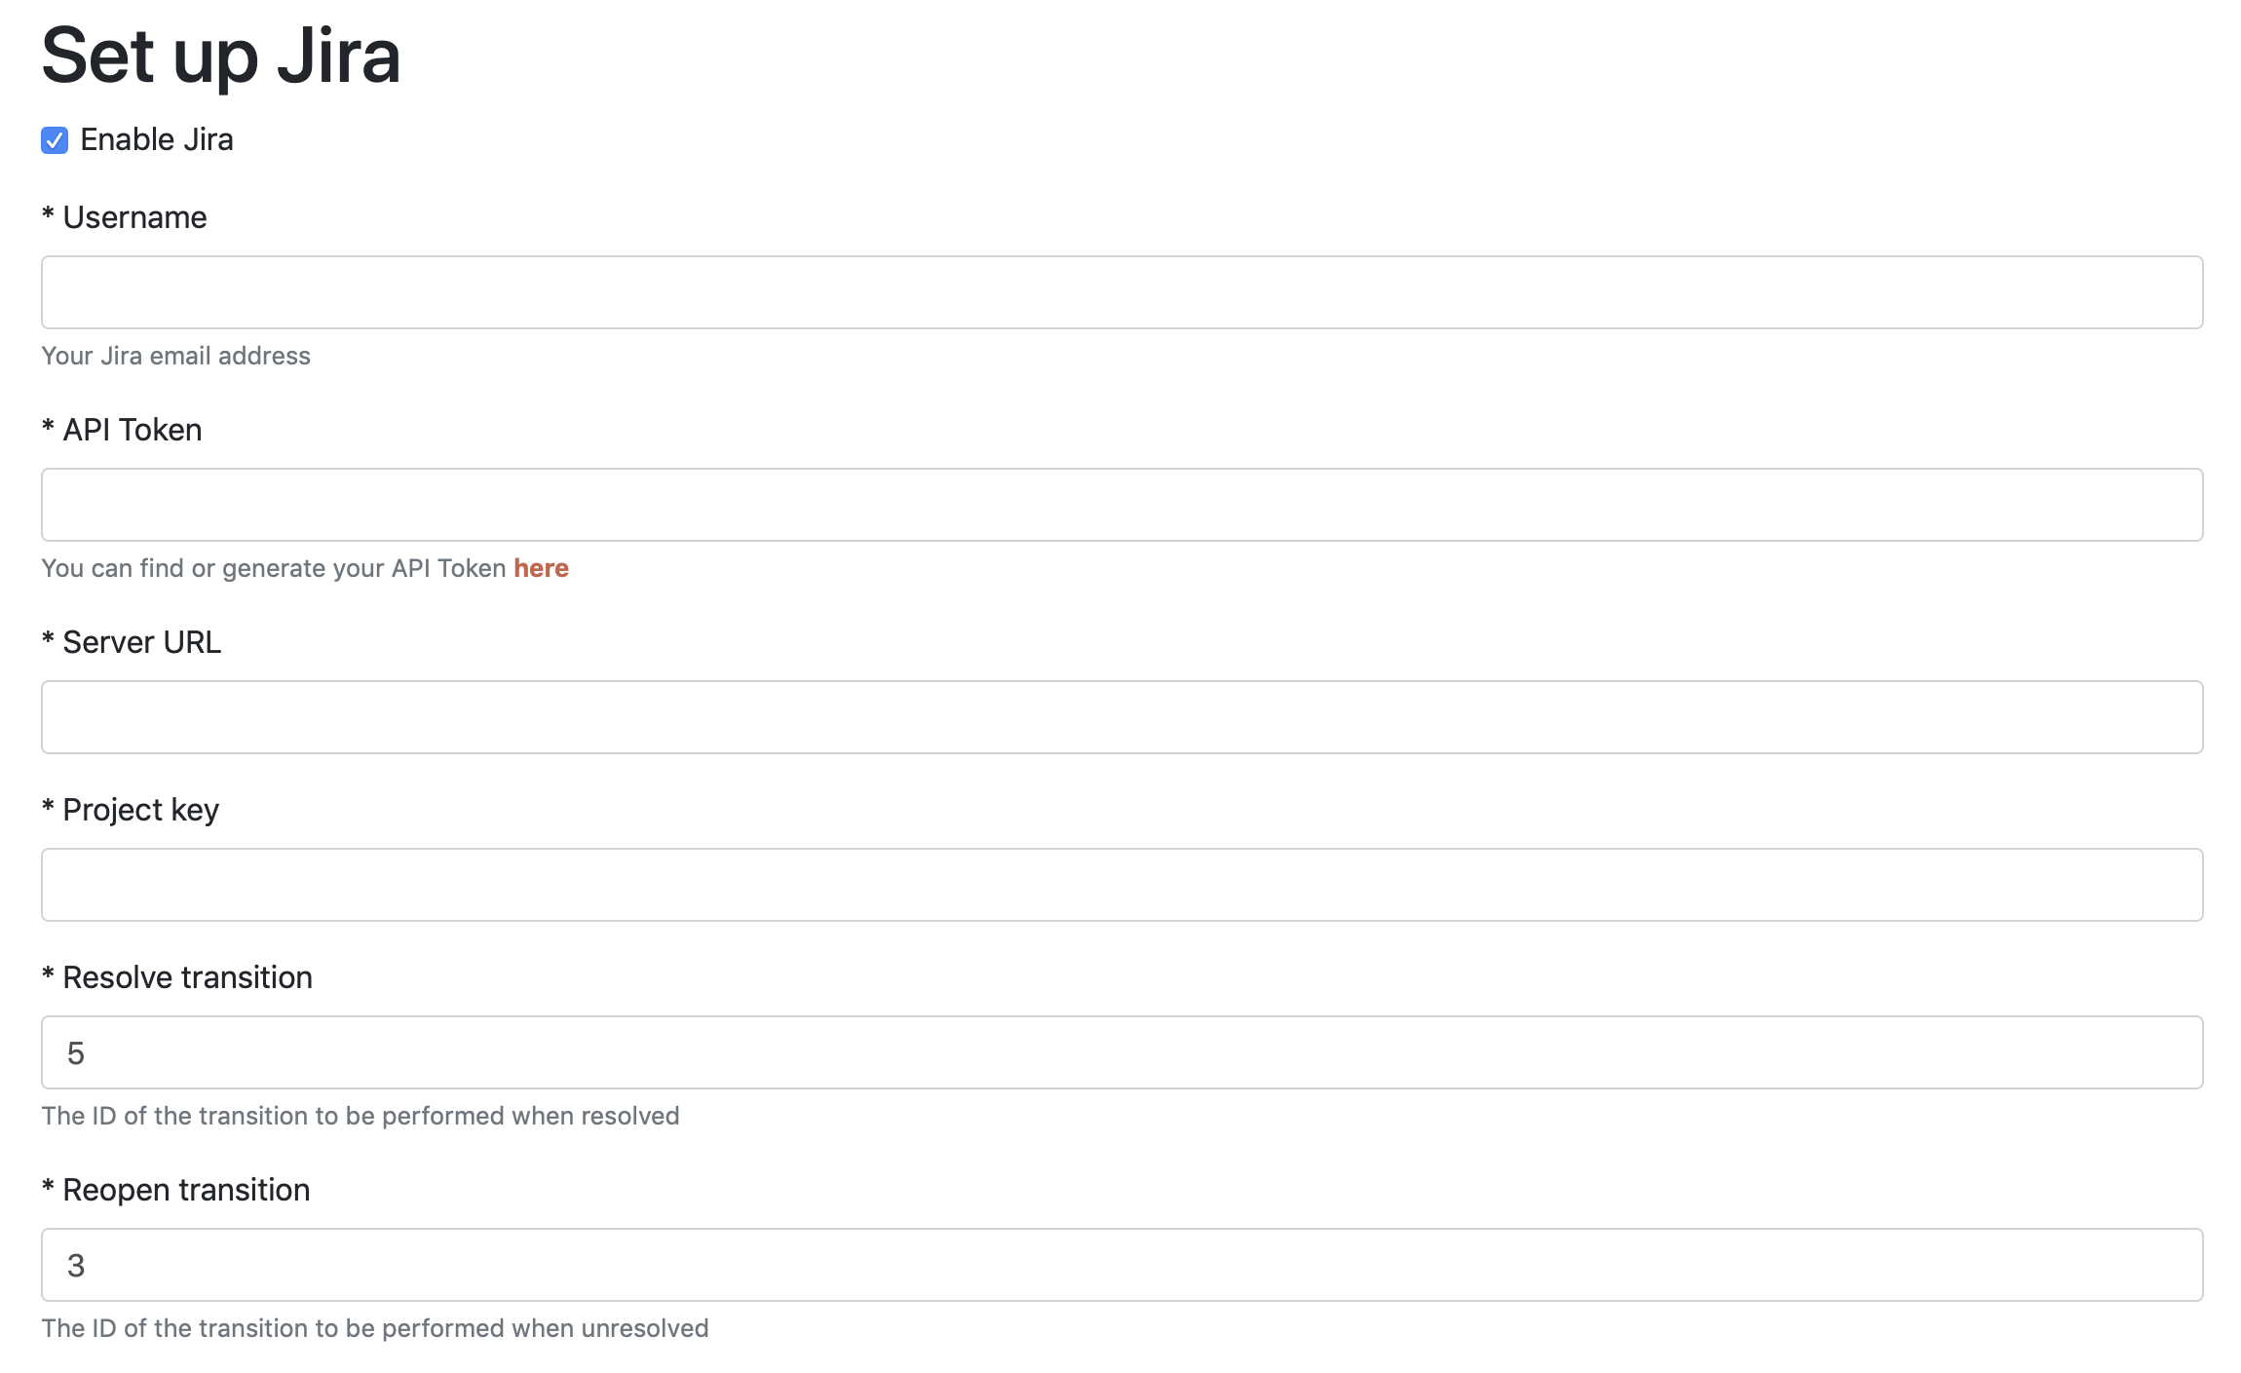Click the API Token input field
The height and width of the screenshot is (1373, 2241).
(1120, 504)
